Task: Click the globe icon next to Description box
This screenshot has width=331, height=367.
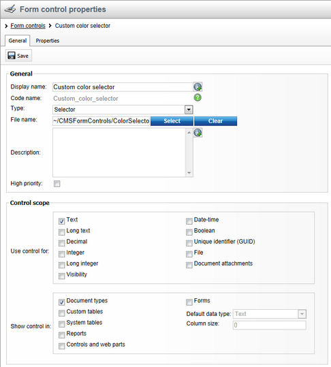Action: [198, 133]
